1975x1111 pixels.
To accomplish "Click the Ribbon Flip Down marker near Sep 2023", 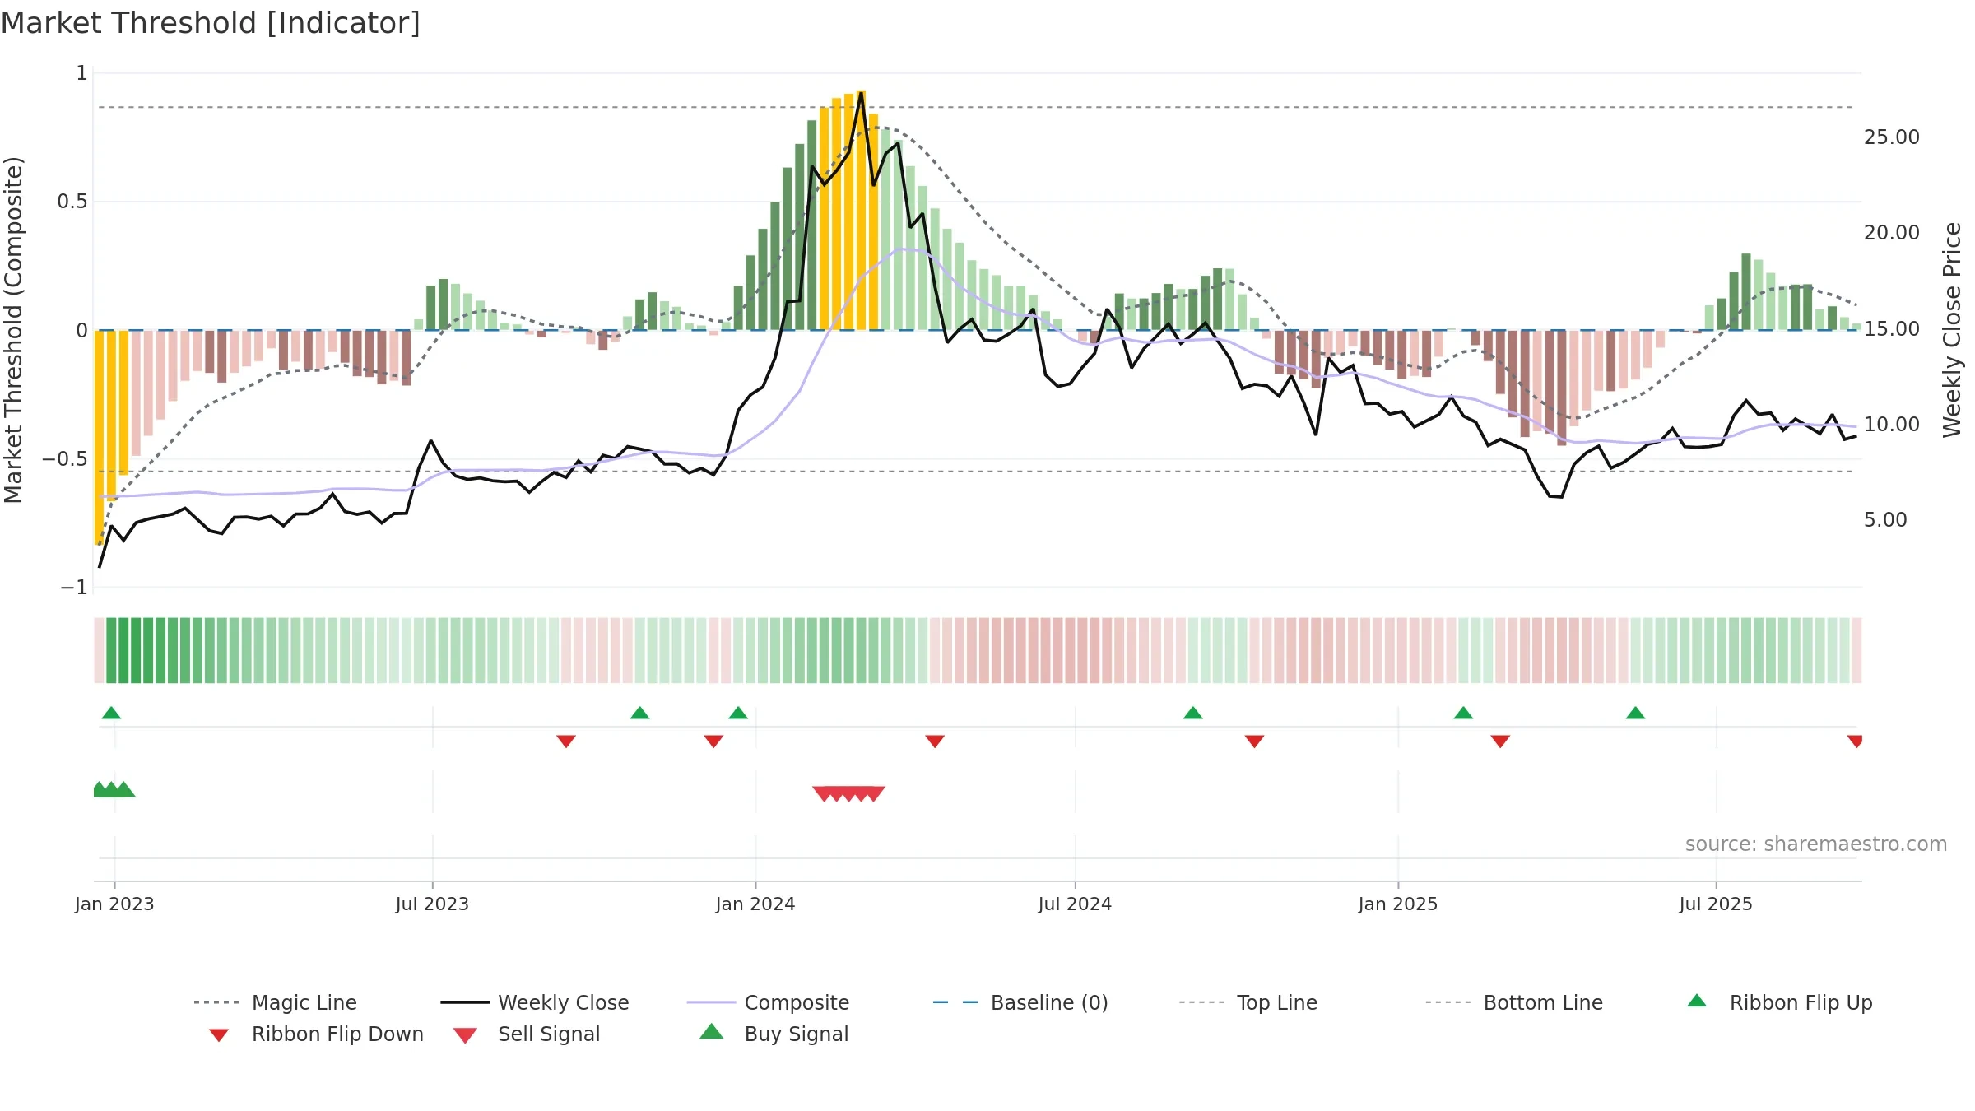I will 566,741.
